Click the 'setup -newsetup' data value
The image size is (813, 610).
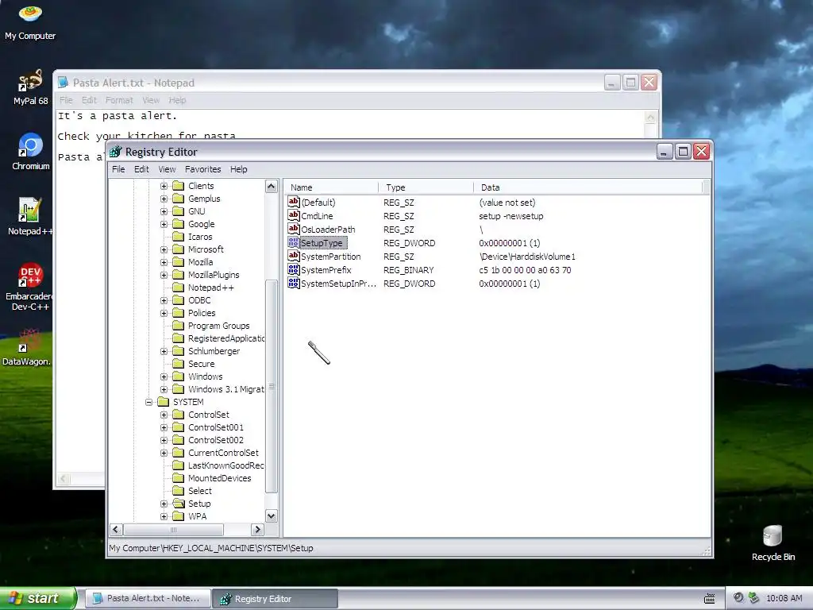click(x=511, y=216)
